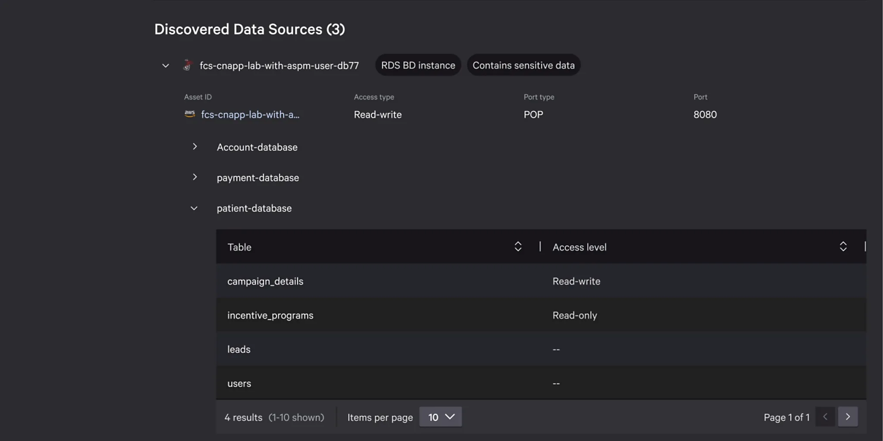Select the campaign_details table row
Screen dimensions: 883x441
coord(541,281)
